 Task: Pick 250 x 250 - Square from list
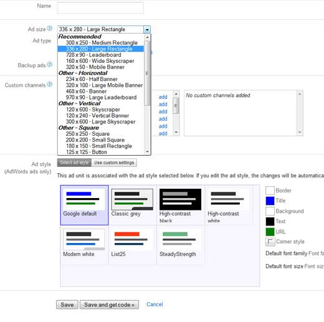click(x=88, y=134)
